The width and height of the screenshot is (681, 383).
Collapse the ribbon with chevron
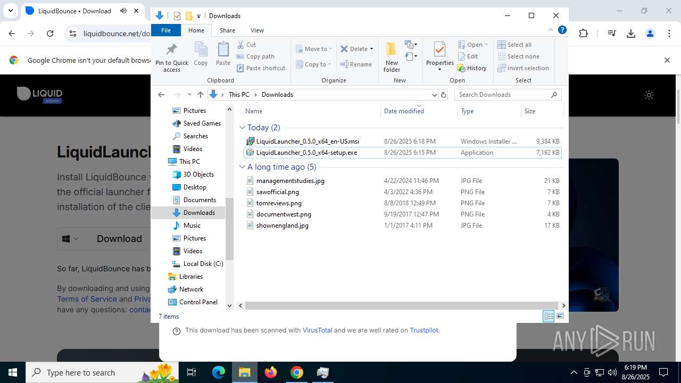tap(551, 30)
